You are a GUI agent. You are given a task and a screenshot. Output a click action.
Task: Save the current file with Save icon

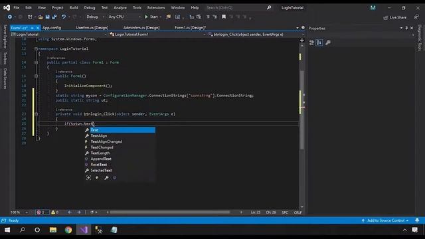47,17
